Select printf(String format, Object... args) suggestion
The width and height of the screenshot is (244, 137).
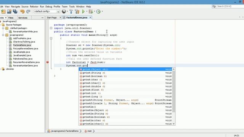[125, 100]
